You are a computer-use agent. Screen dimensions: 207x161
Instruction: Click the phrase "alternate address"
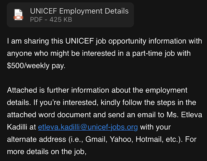click(x=36, y=139)
